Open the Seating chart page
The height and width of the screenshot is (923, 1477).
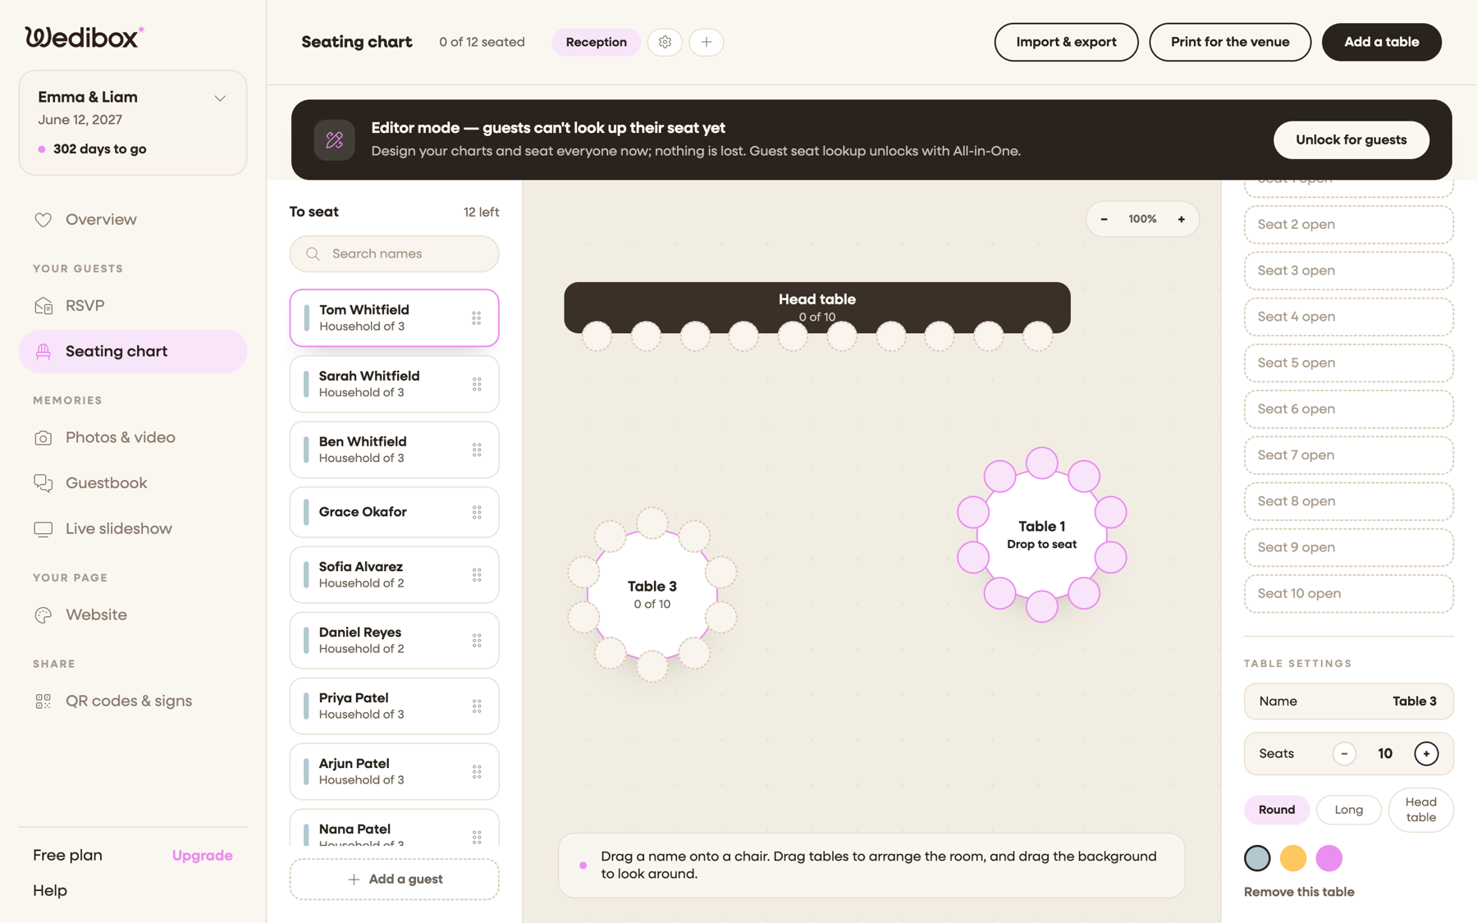(133, 351)
